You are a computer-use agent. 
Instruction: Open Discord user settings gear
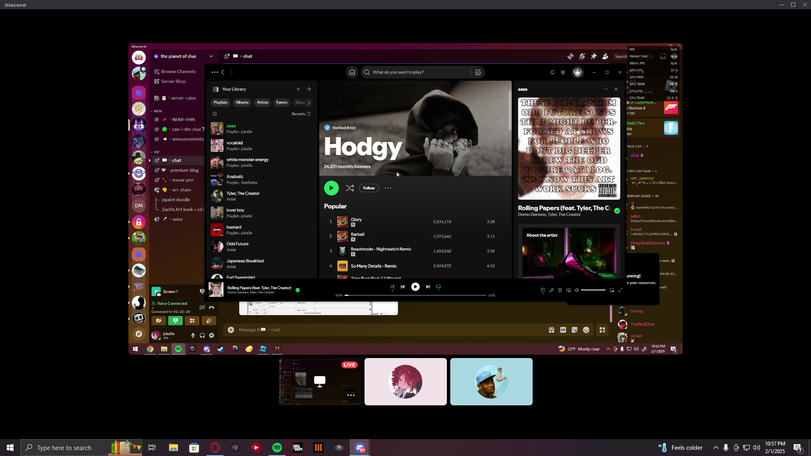[212, 336]
